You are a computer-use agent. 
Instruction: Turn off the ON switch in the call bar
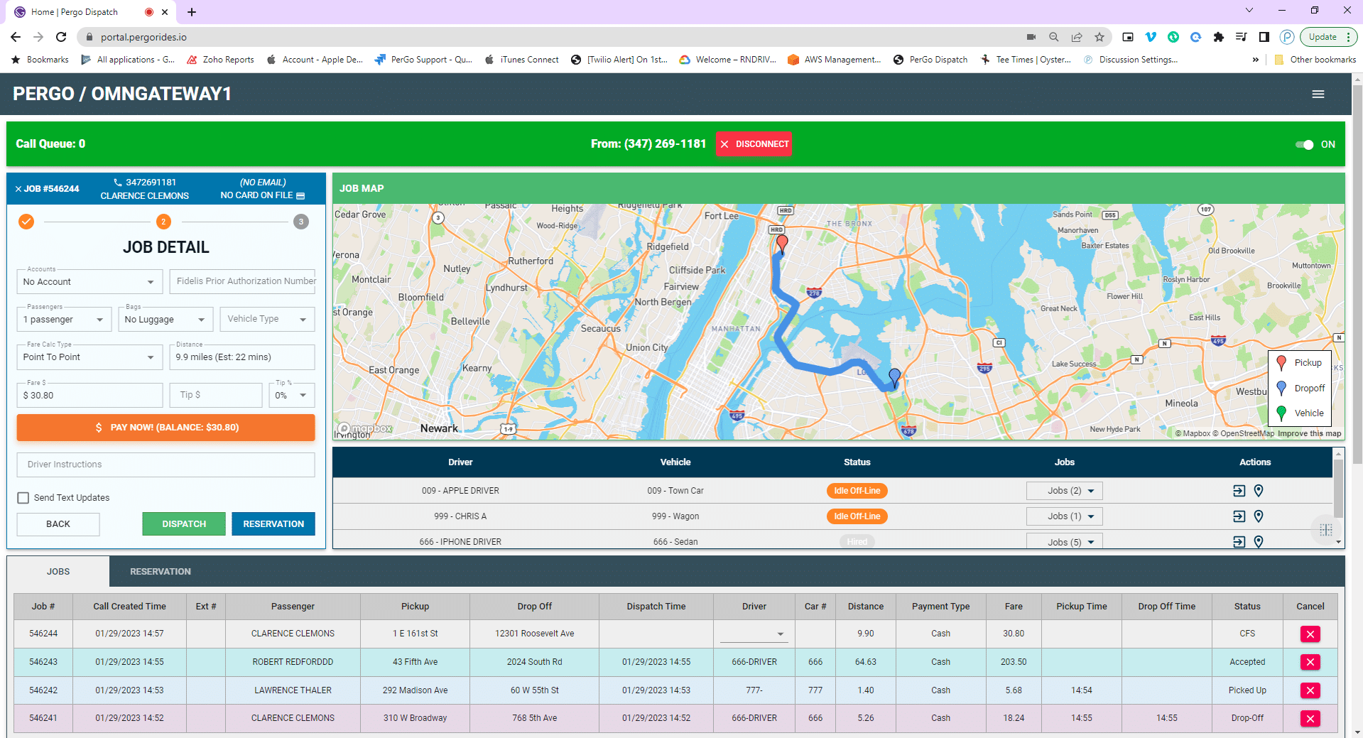(x=1305, y=144)
